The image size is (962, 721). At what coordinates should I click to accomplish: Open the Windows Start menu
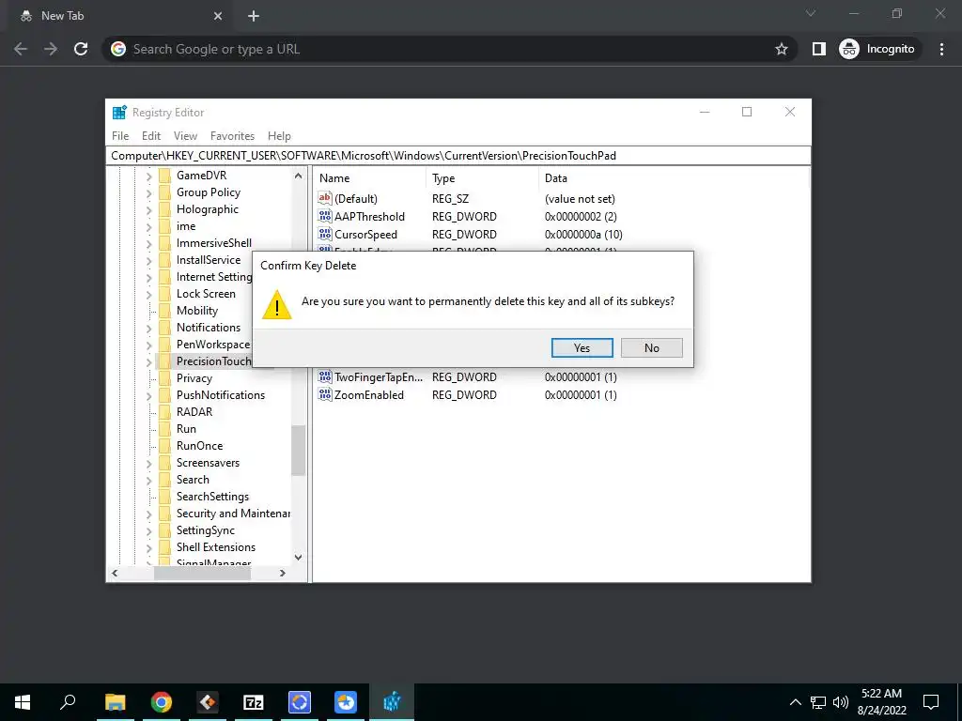pyautogui.click(x=23, y=702)
